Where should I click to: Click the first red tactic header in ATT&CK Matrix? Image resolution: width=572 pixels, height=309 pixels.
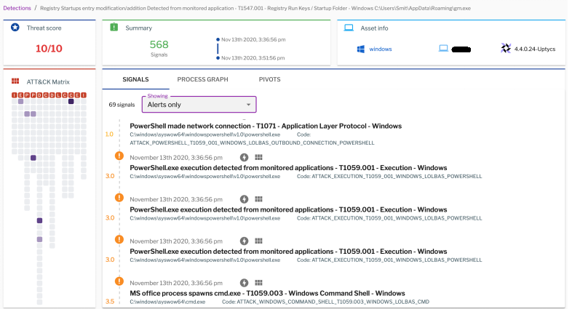pyautogui.click(x=14, y=95)
